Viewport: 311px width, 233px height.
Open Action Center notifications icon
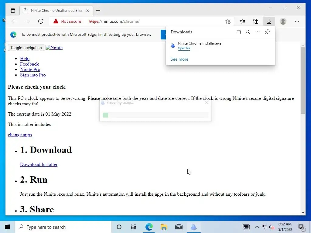(x=302, y=227)
